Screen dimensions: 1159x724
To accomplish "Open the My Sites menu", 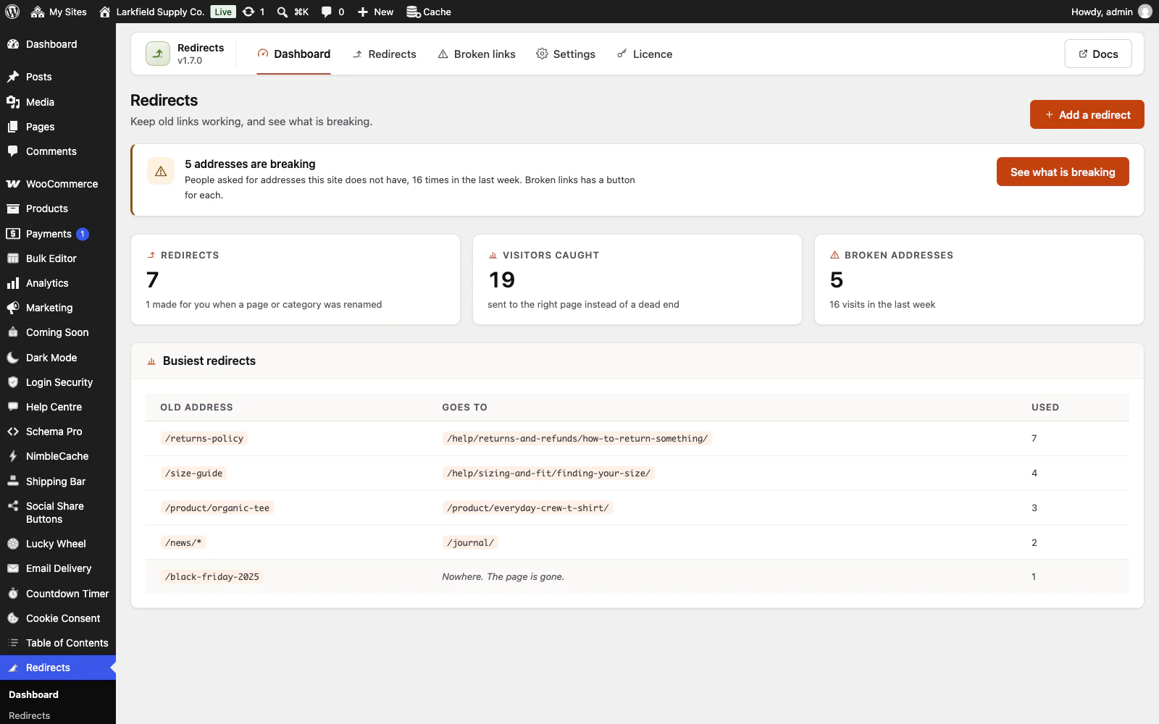I will [59, 12].
